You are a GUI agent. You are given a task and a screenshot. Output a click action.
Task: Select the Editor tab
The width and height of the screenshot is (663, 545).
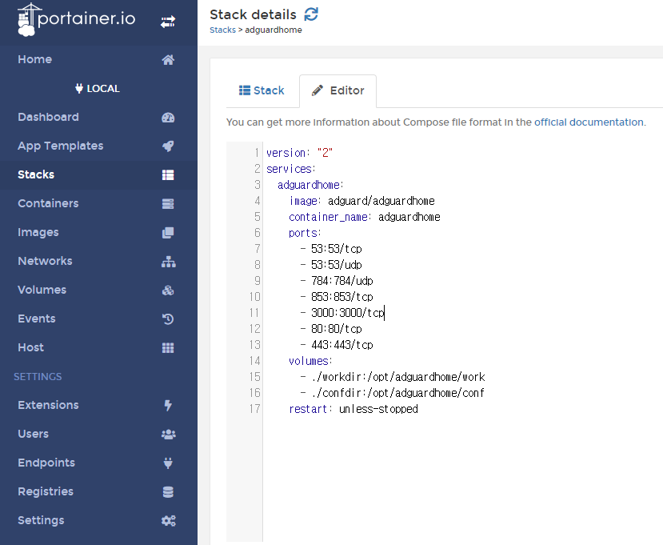[337, 90]
